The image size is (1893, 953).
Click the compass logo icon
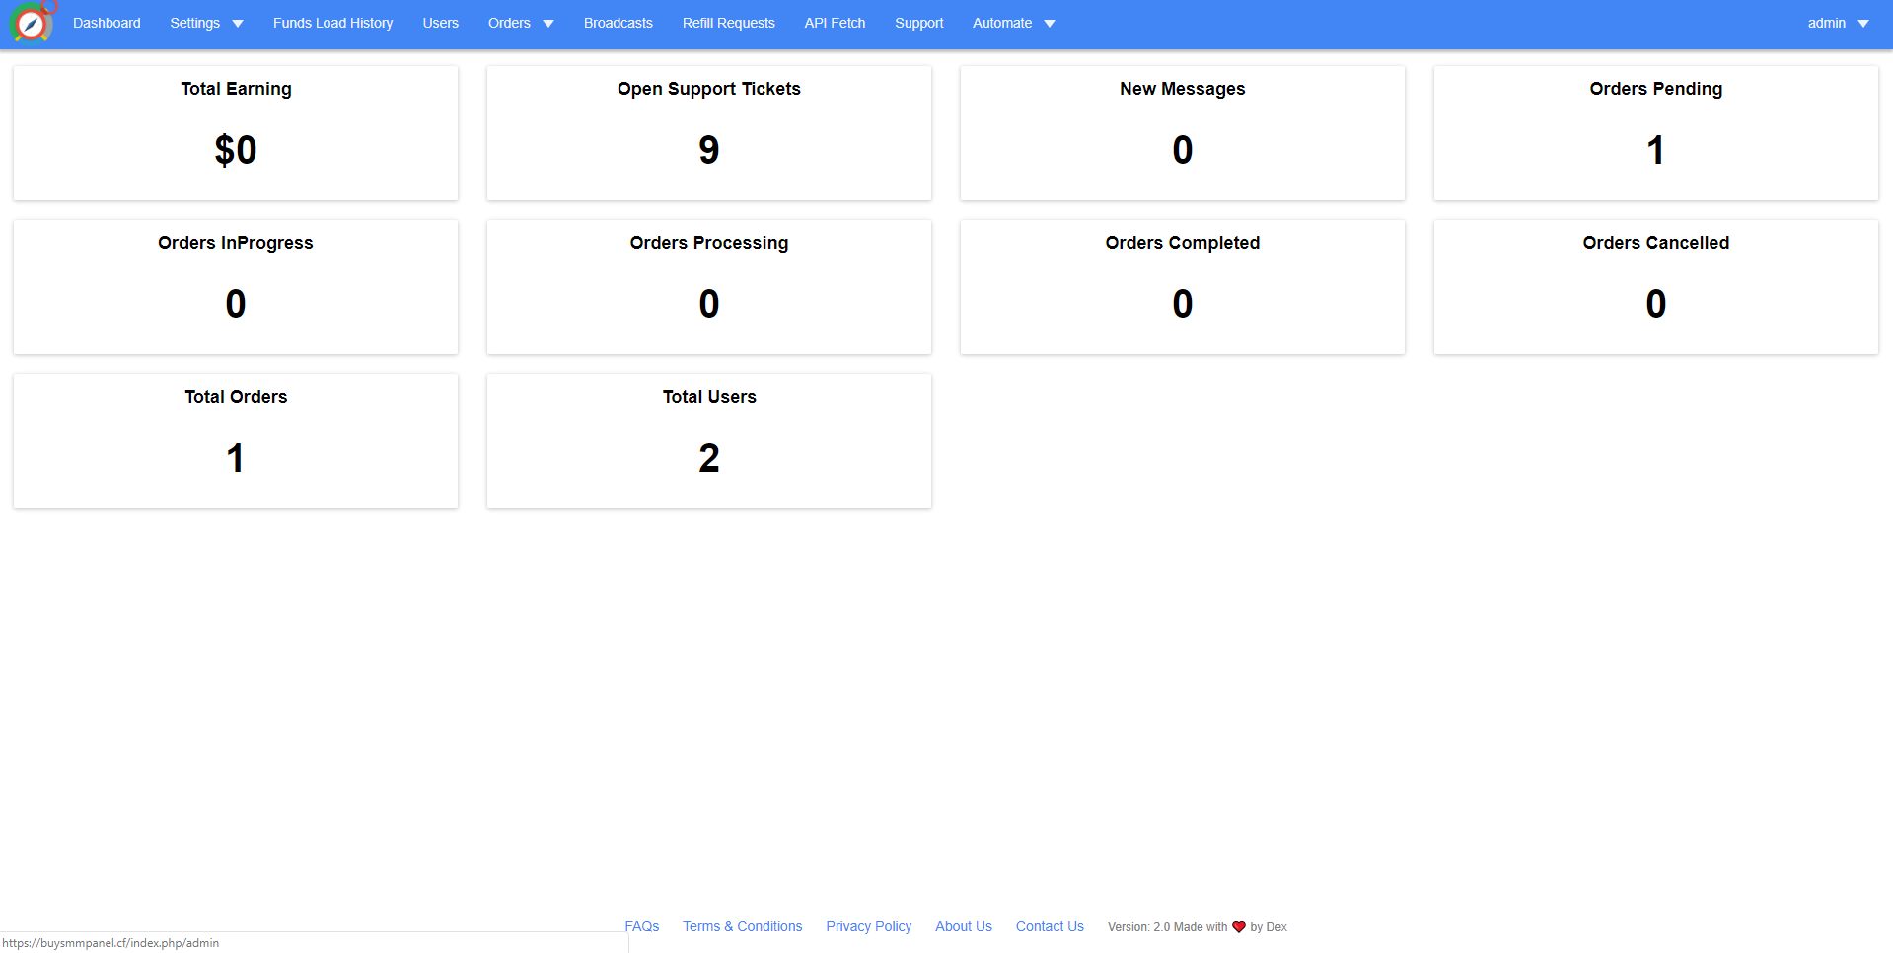32,23
